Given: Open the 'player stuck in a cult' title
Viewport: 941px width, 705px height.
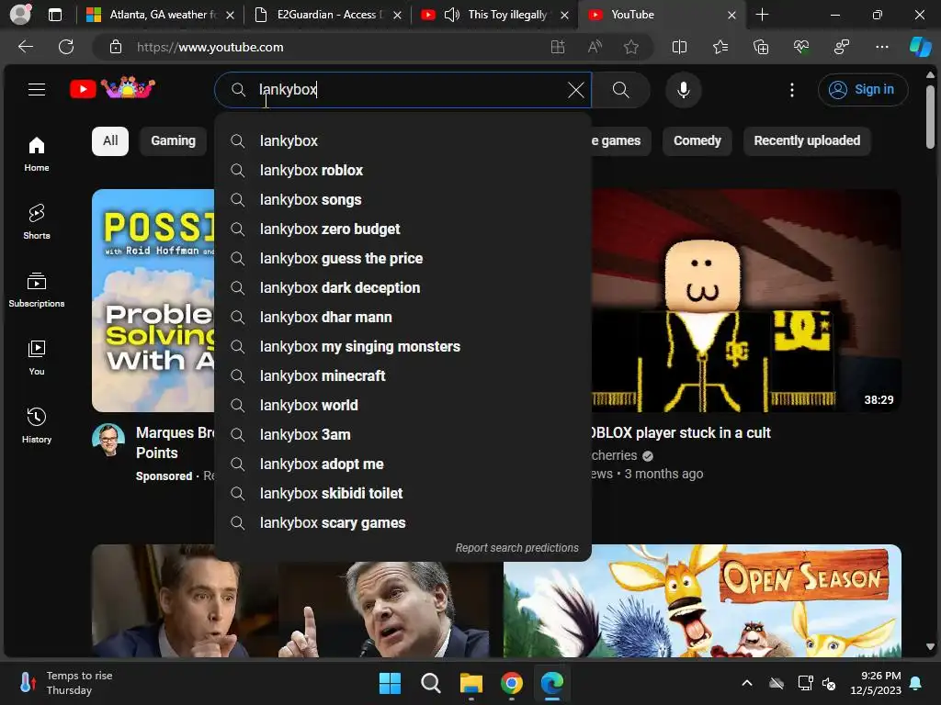Looking at the screenshot, I should point(681,433).
